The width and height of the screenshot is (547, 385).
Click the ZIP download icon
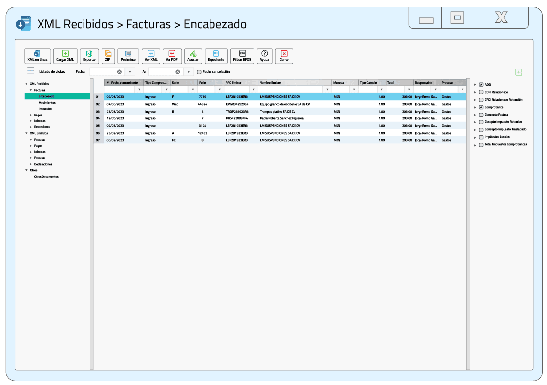pos(108,56)
